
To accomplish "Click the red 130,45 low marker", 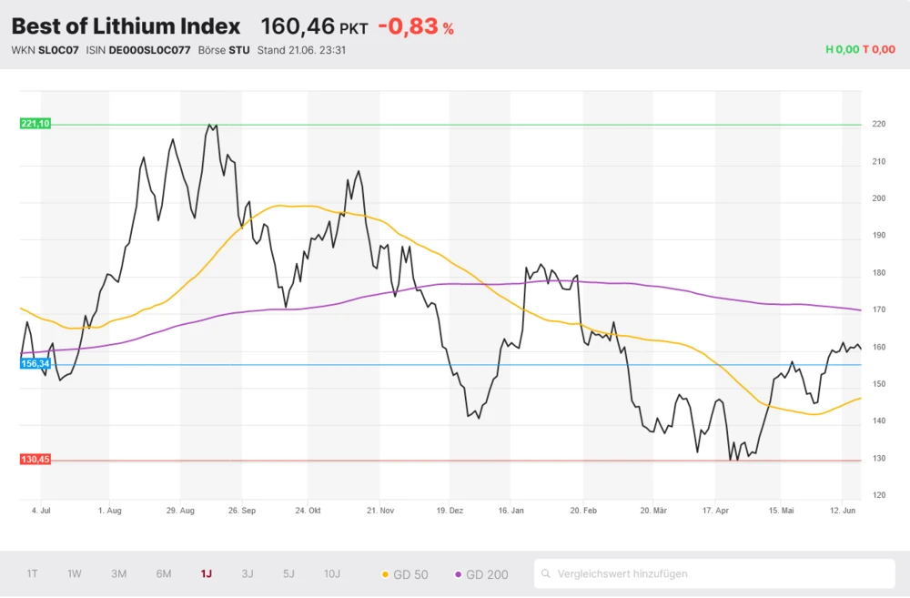I will tap(35, 460).
